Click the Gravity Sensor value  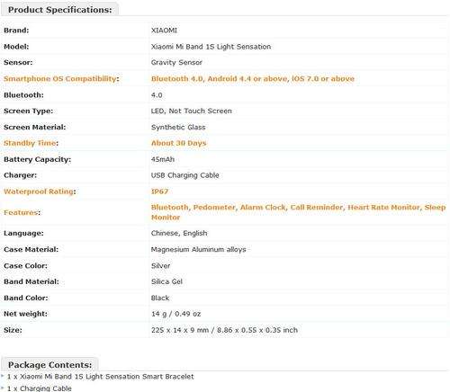pyautogui.click(x=176, y=63)
